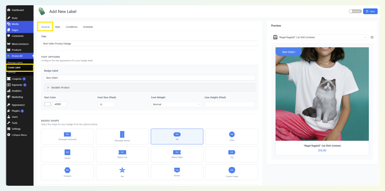385x191 pixels.
Task: Choose the Star badge shape
Action: pos(122,172)
